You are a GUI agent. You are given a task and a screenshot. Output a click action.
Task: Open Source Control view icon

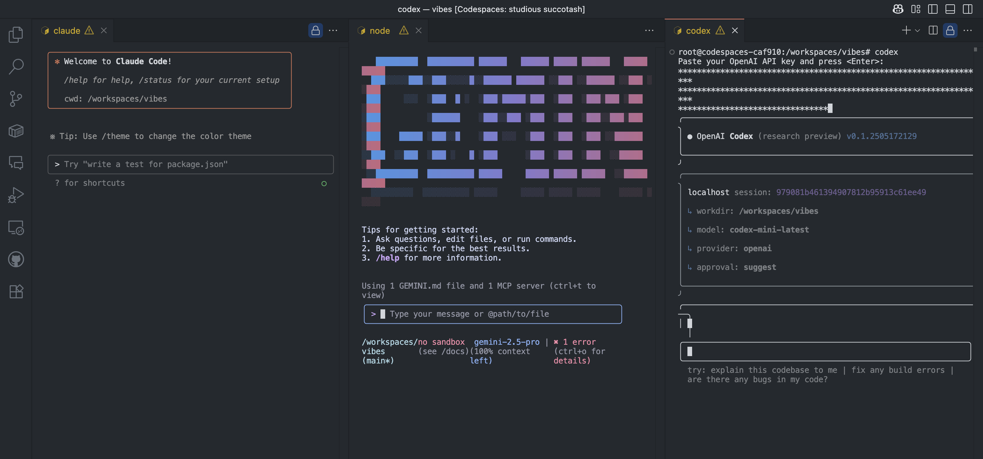(x=16, y=99)
